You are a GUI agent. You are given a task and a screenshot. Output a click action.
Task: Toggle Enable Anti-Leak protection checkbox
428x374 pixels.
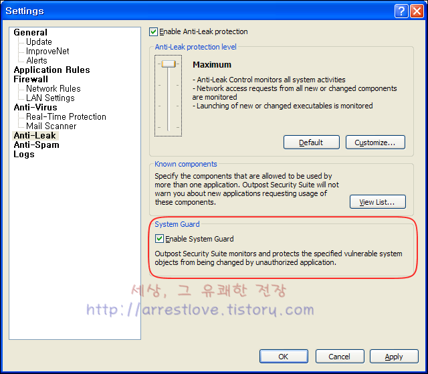(x=153, y=31)
